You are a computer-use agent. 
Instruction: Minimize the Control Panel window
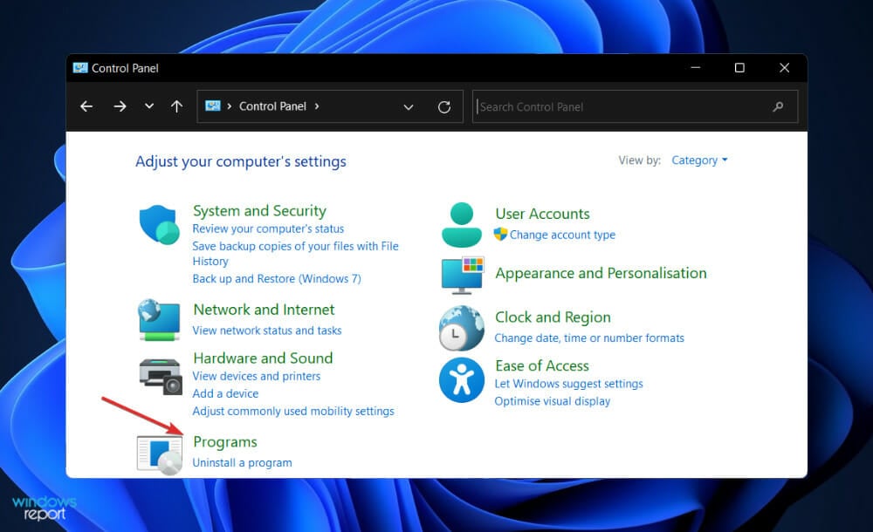point(696,68)
